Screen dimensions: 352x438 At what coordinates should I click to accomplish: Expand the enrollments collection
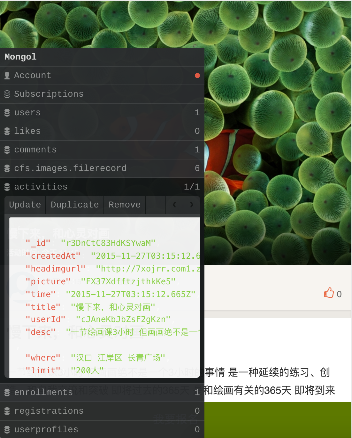(x=102, y=393)
